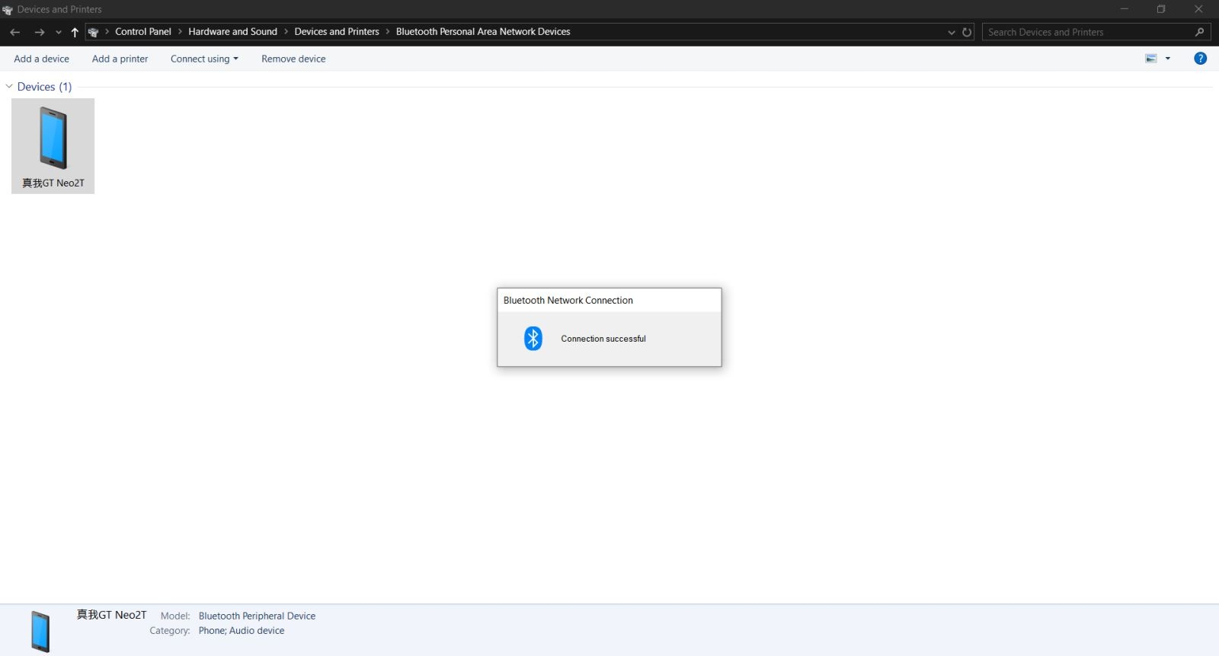Click Add a device
The image size is (1219, 656).
point(41,59)
